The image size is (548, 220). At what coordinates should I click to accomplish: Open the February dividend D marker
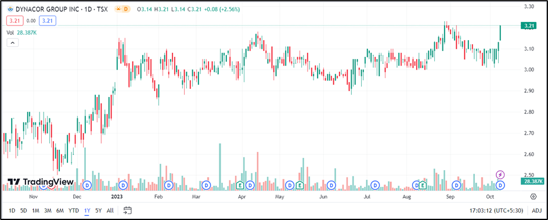pos(169,185)
